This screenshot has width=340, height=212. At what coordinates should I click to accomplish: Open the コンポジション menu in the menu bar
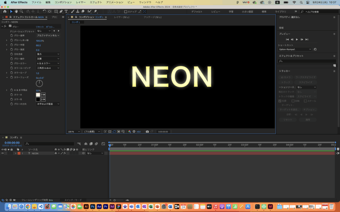(x=63, y=2)
